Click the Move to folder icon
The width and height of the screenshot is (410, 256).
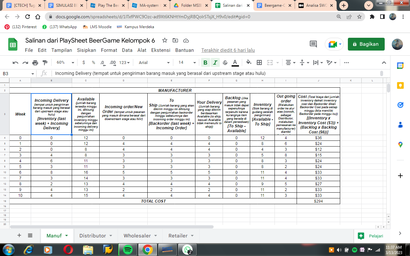pyautogui.click(x=175, y=40)
